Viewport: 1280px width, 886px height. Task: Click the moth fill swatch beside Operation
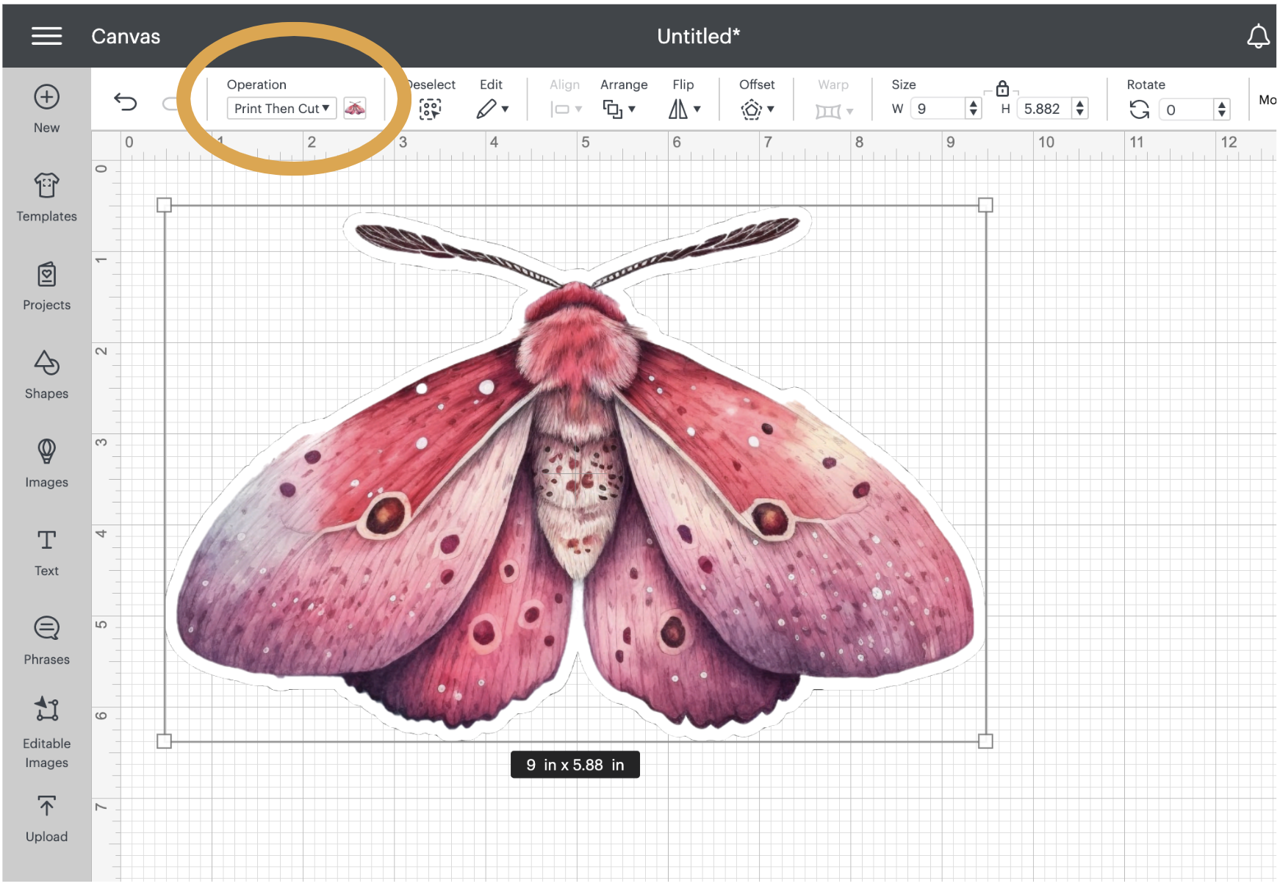pyautogui.click(x=355, y=108)
